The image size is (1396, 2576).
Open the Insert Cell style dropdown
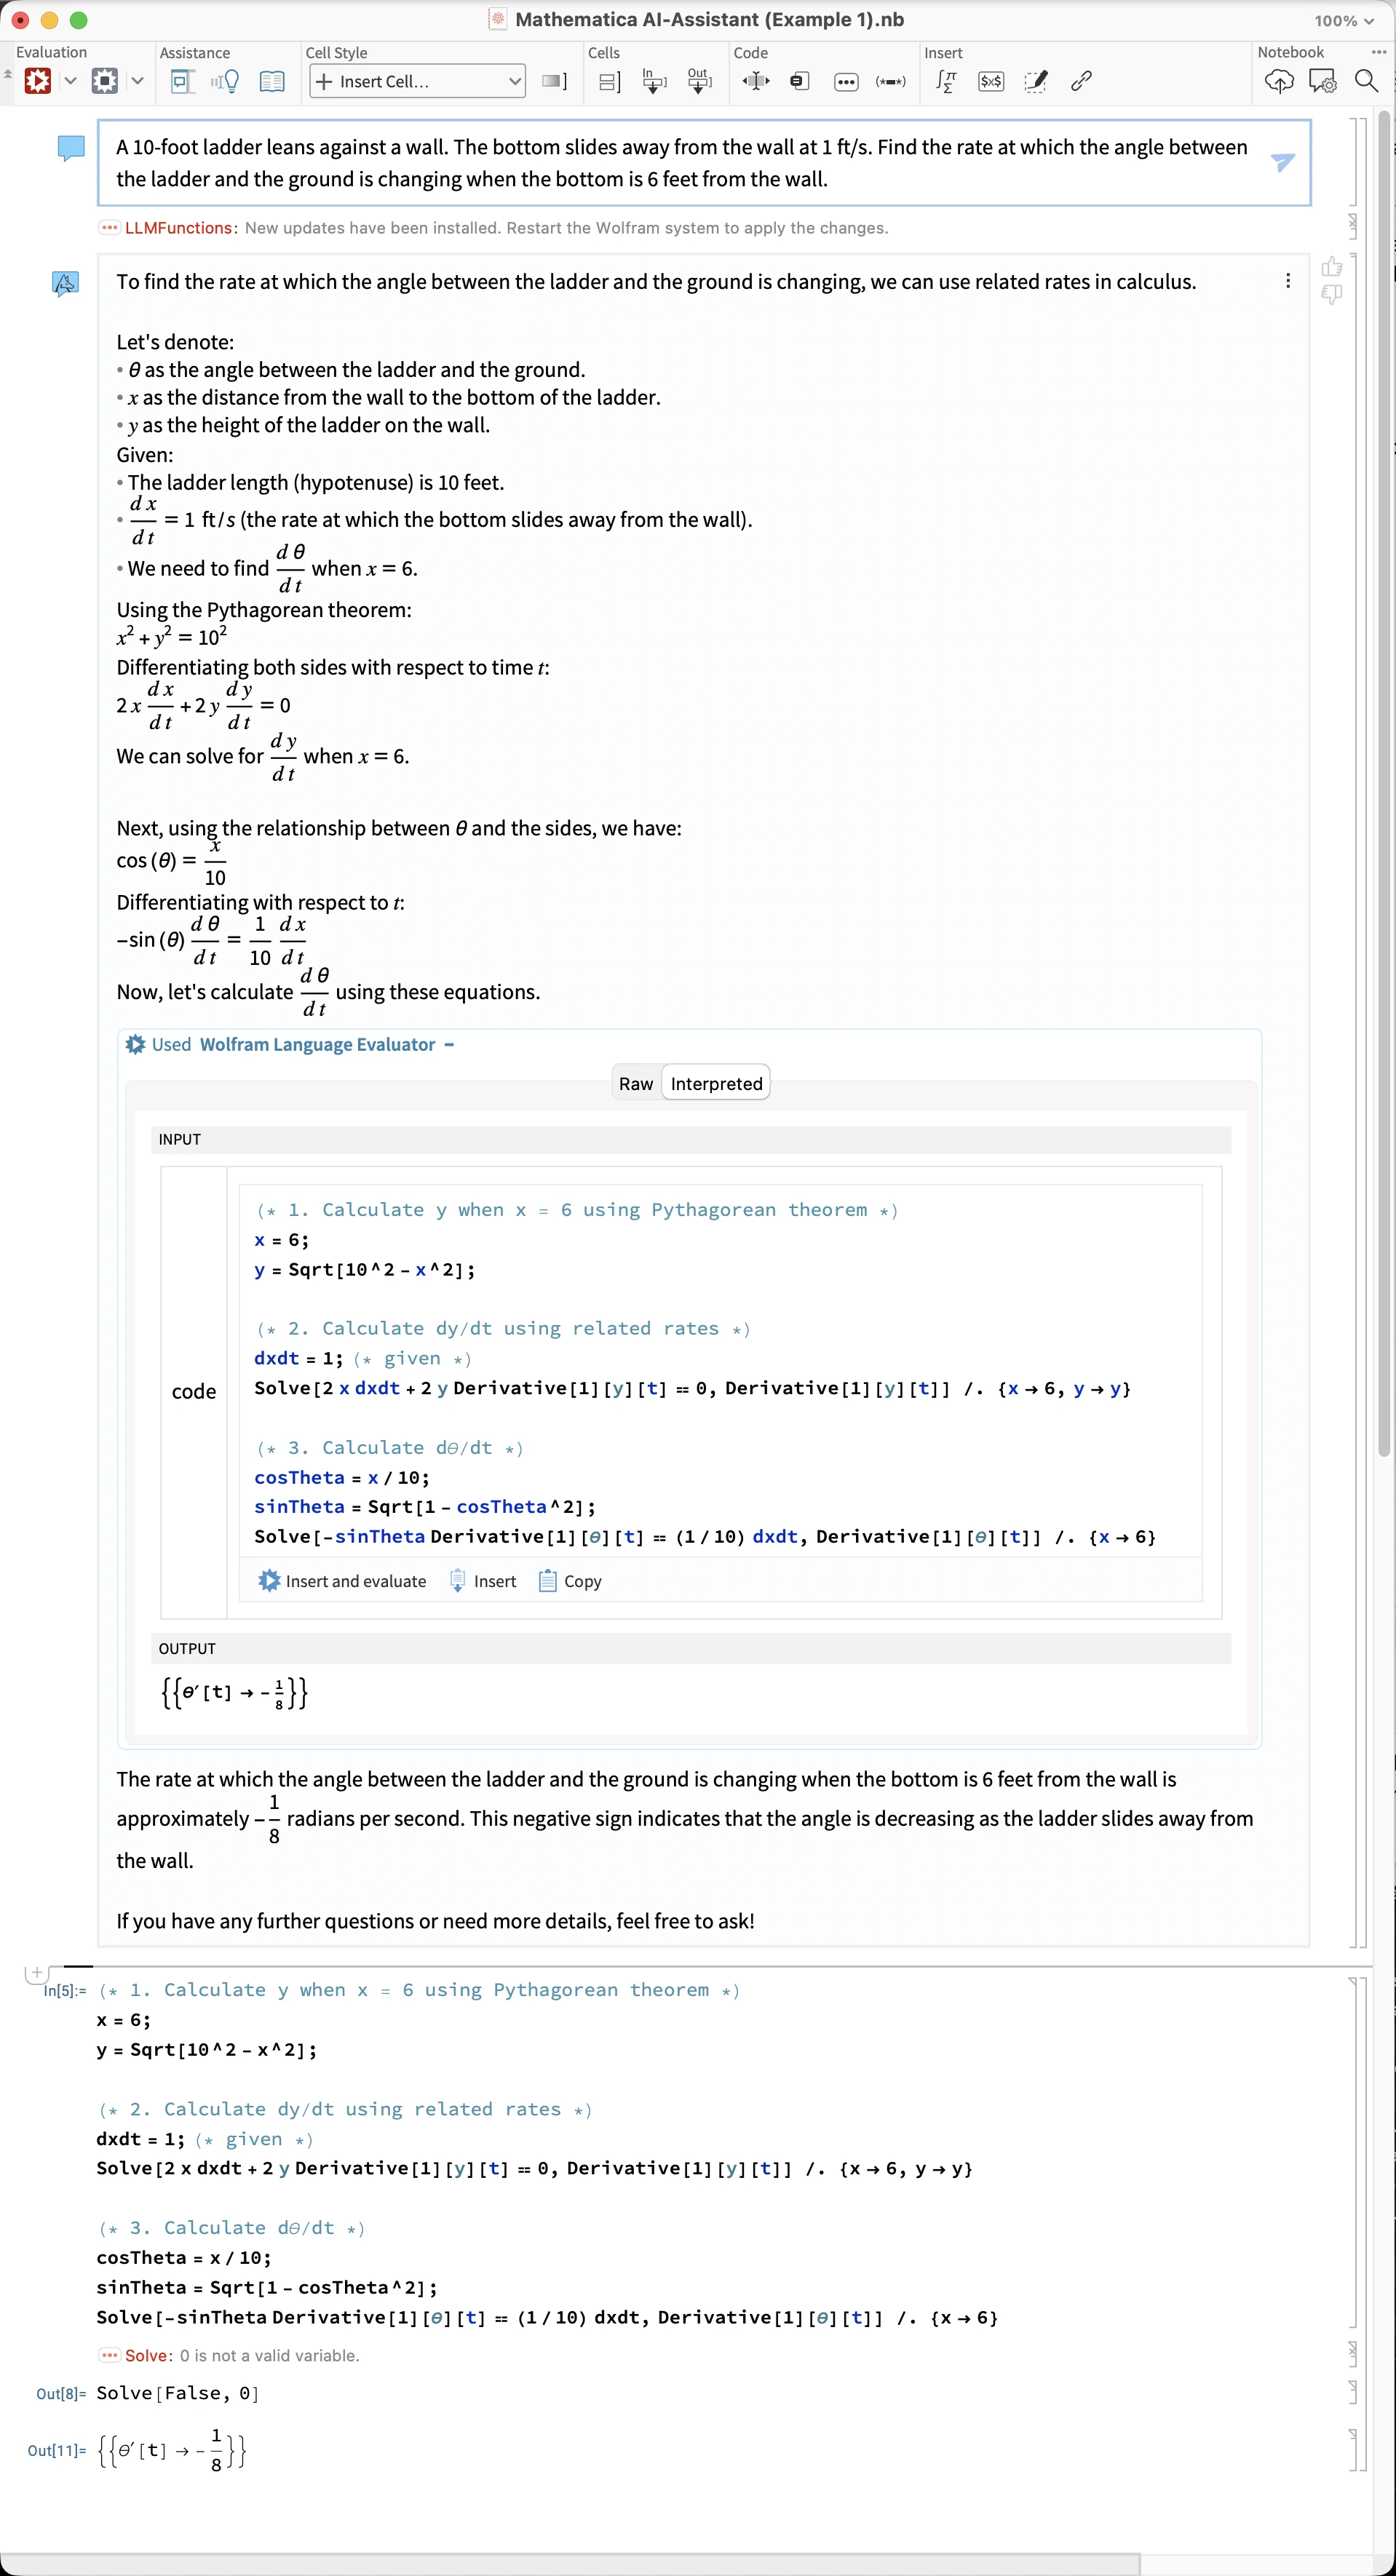(x=418, y=81)
